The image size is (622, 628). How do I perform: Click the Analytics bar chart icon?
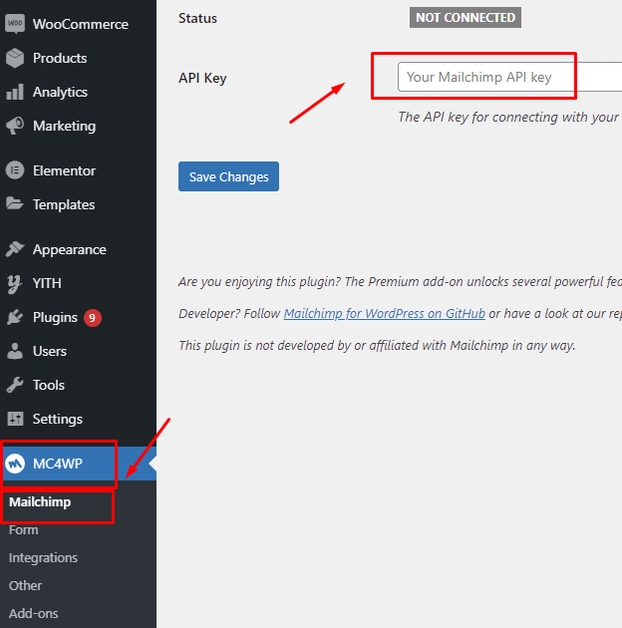coord(15,92)
